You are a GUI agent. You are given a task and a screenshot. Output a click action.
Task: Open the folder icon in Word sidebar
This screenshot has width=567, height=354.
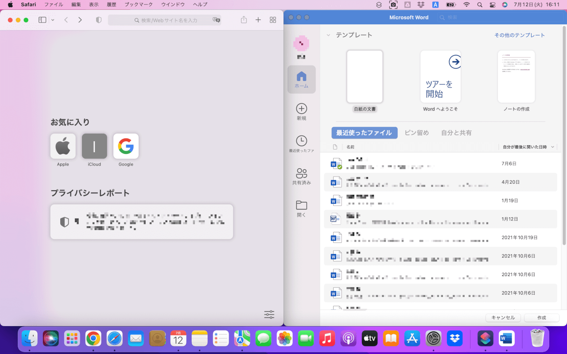click(x=301, y=208)
